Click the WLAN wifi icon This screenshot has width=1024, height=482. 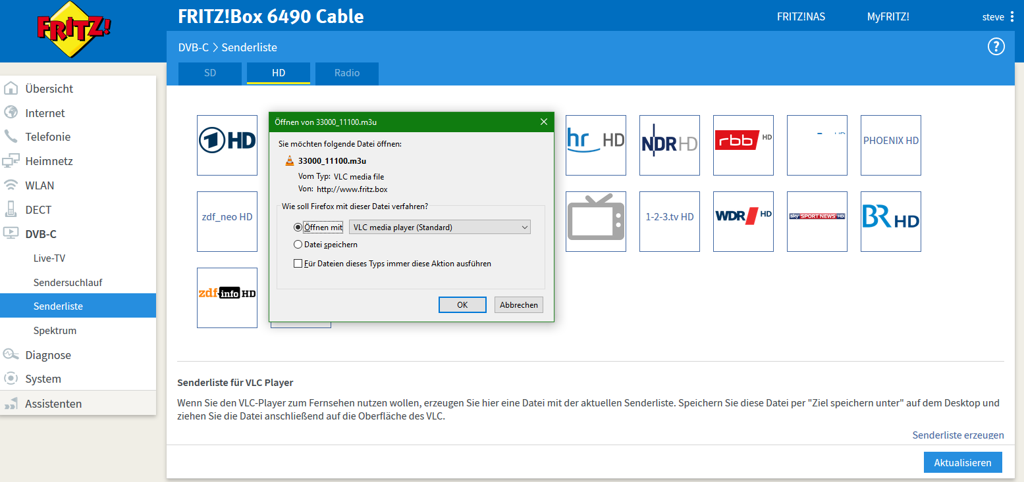click(11, 185)
